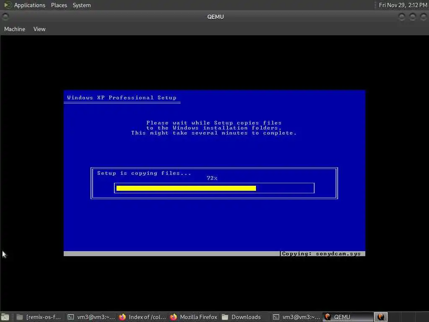The width and height of the screenshot is (429, 322).
Task: Click the Firefox icon of the Index of taskbar item
Action: click(122, 317)
